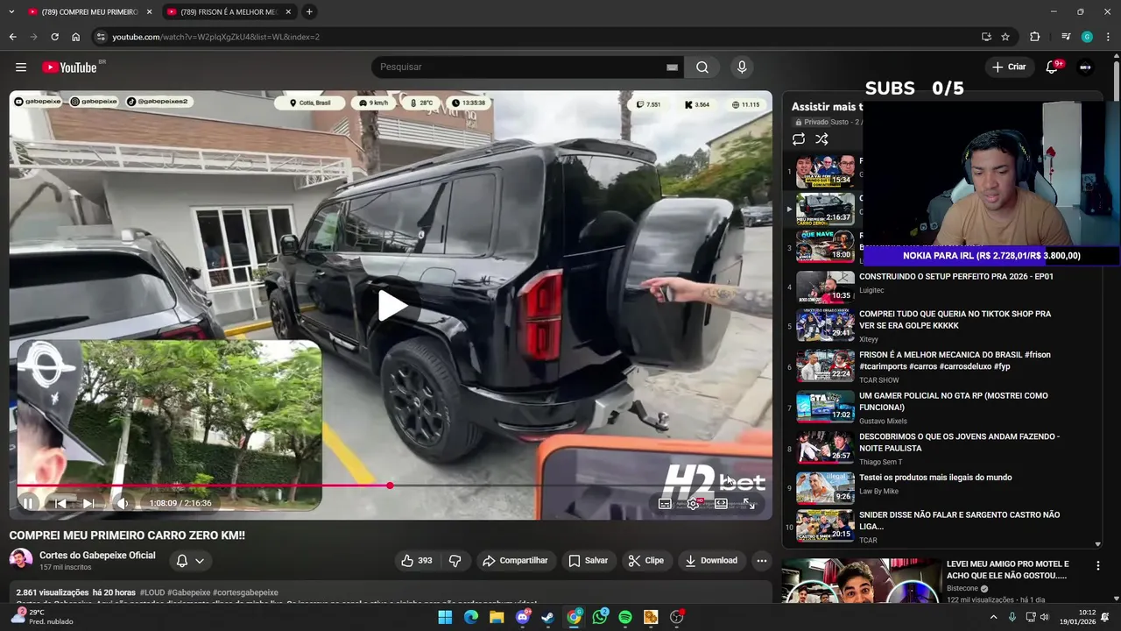Open the #LOUD hashtag link

(x=152, y=593)
